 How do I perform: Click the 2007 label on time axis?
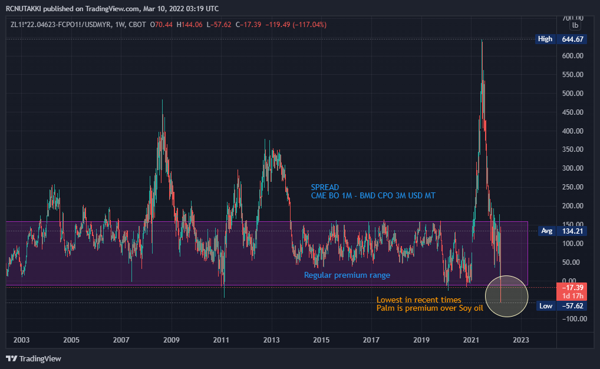pyautogui.click(x=121, y=340)
